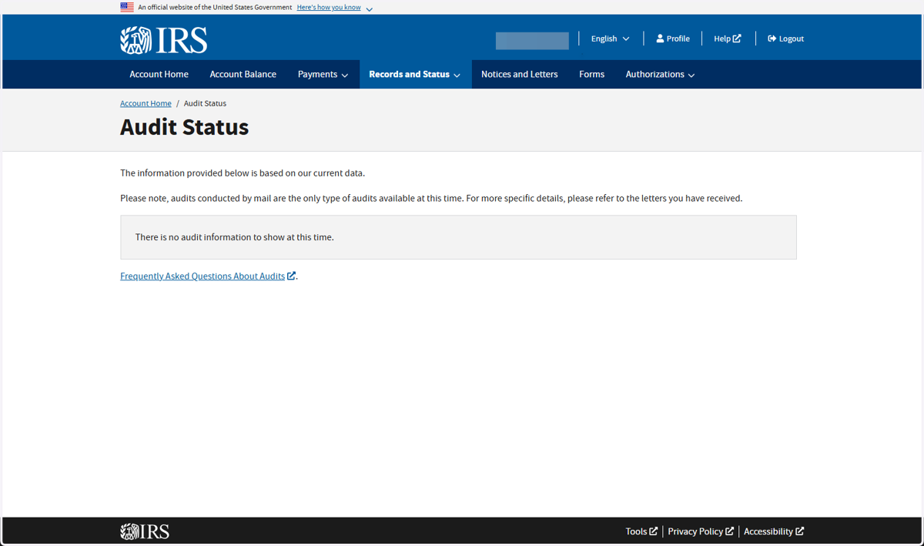Open the Forms page
Viewport: 924px width, 546px height.
[591, 75]
